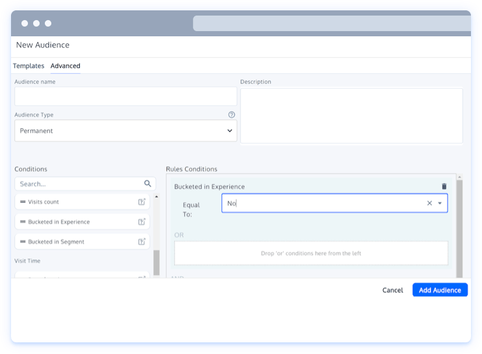
Task: Click the info icon on Visits count
Action: (142, 202)
